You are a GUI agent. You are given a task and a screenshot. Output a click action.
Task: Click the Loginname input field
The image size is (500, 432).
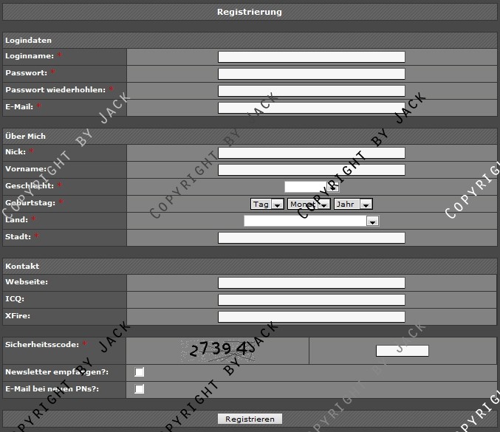(x=311, y=57)
